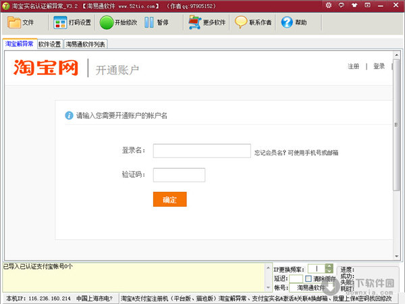Viewport: 405px width, 304px height.
Task: Click the orange 确定 button
Action: (x=169, y=199)
